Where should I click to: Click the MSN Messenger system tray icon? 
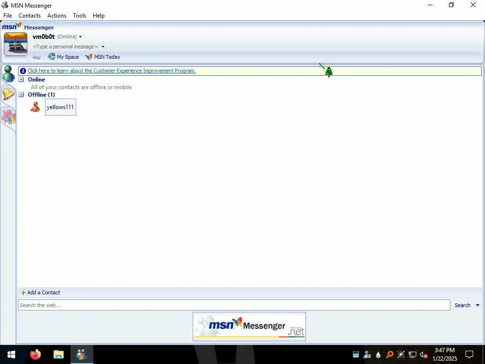(367, 355)
